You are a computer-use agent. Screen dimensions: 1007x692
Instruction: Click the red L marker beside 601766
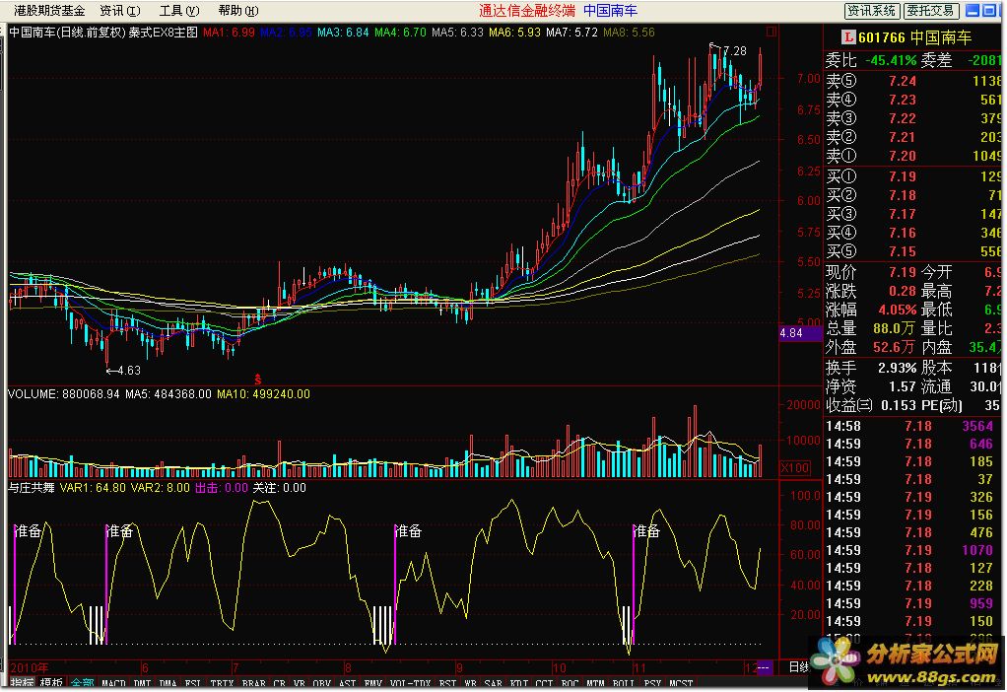tap(849, 37)
